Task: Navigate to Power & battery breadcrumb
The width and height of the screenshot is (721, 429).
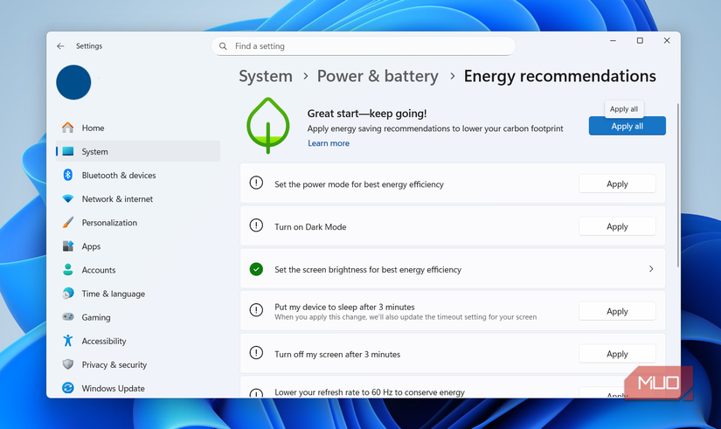Action: click(378, 76)
